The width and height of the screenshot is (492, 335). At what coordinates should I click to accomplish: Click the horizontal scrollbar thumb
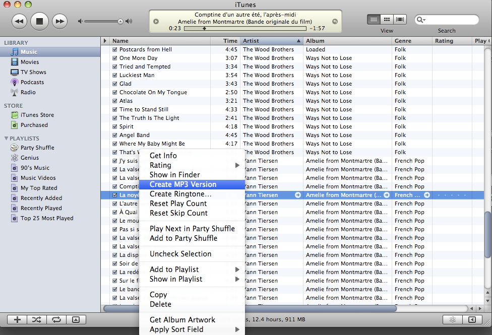click(x=250, y=309)
